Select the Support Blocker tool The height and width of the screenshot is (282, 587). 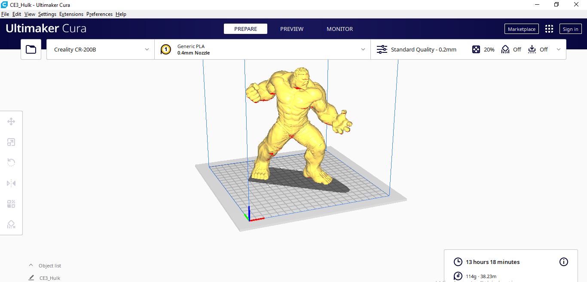(11, 224)
